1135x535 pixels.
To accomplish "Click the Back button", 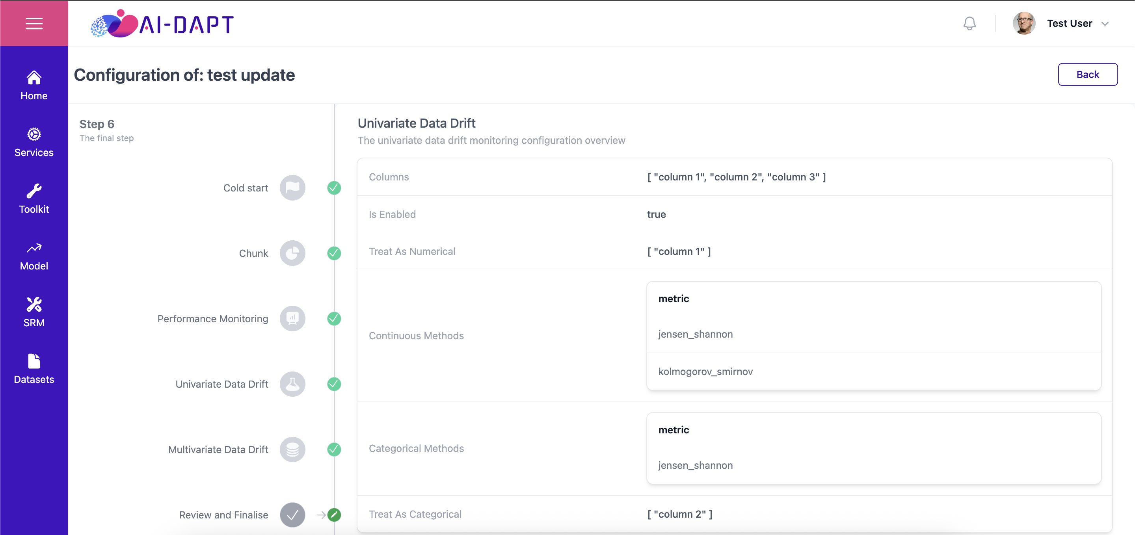I will tap(1087, 74).
